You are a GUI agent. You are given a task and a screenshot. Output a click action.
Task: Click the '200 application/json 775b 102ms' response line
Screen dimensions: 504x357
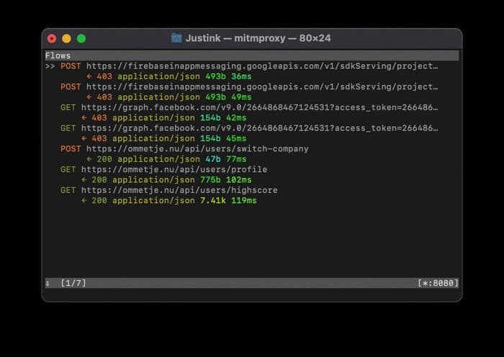click(166, 180)
